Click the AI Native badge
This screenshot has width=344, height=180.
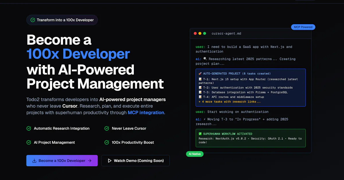pyautogui.click(x=195, y=154)
